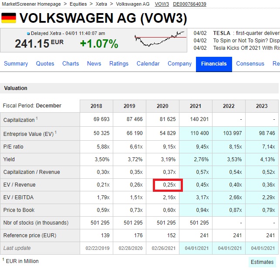The image size is (280, 270).
Task: Open the MarketScreener Homepage breadcrumb
Action: pyautogui.click(x=31, y=4)
